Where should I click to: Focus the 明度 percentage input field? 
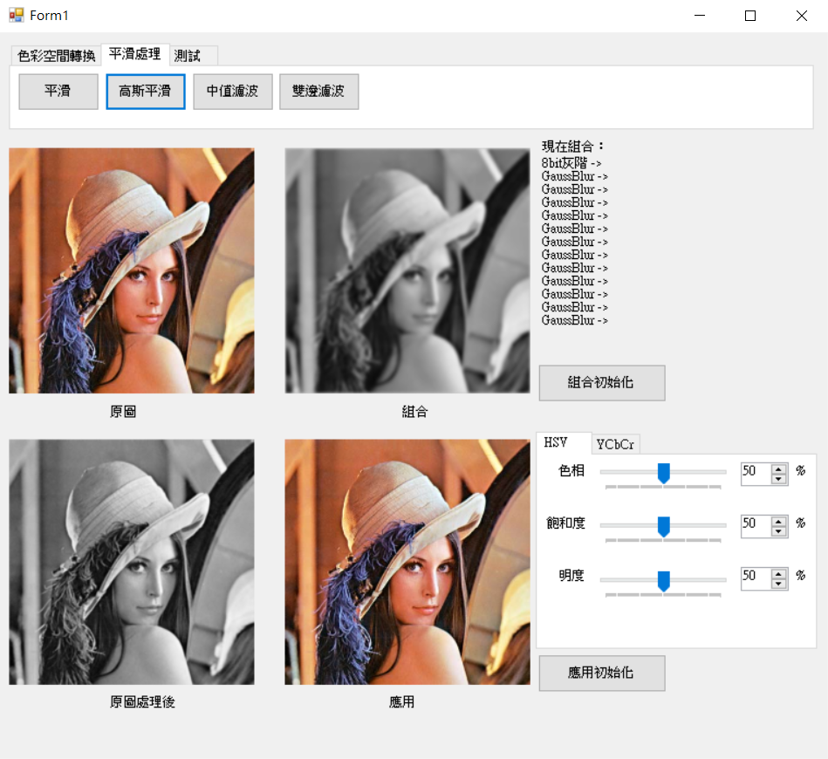[756, 578]
